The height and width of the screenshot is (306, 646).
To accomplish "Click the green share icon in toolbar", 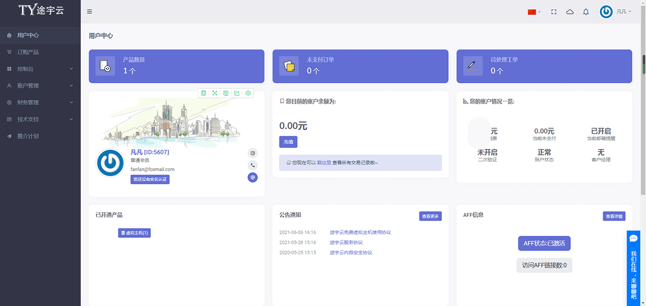I will 237,93.
